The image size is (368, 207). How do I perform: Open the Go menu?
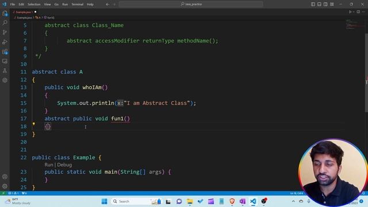[x=56, y=4]
